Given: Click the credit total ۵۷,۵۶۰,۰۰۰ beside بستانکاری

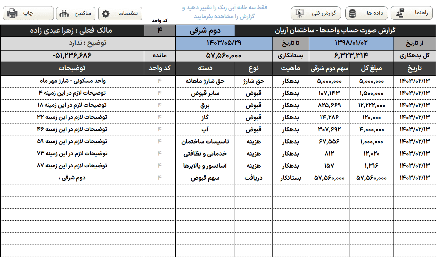Looking at the screenshot, I should click(x=224, y=56).
